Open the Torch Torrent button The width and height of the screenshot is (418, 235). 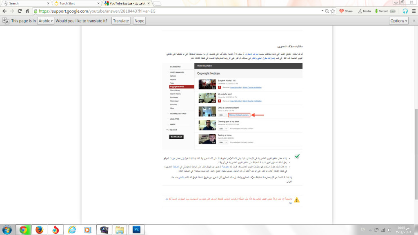pos(381,11)
